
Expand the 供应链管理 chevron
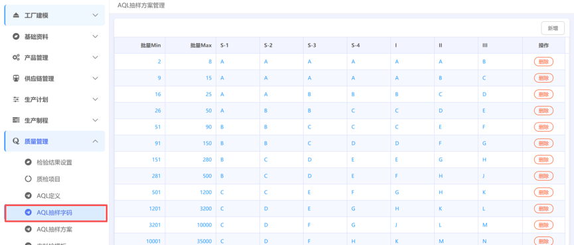point(95,79)
